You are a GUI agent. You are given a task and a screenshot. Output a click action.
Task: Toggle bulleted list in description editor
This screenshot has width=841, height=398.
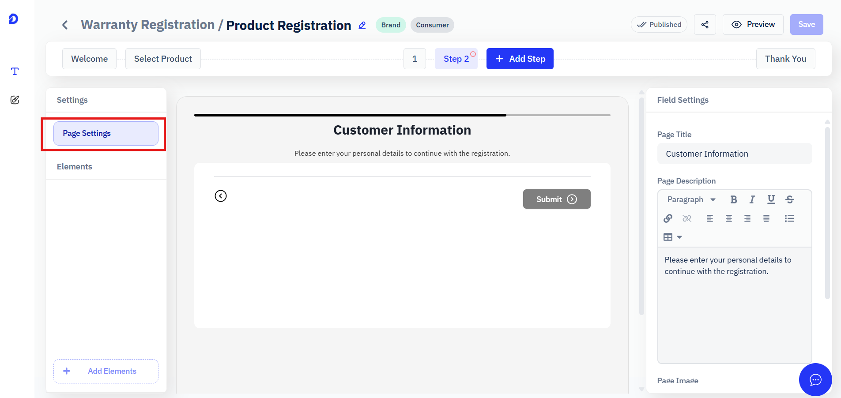tap(789, 218)
